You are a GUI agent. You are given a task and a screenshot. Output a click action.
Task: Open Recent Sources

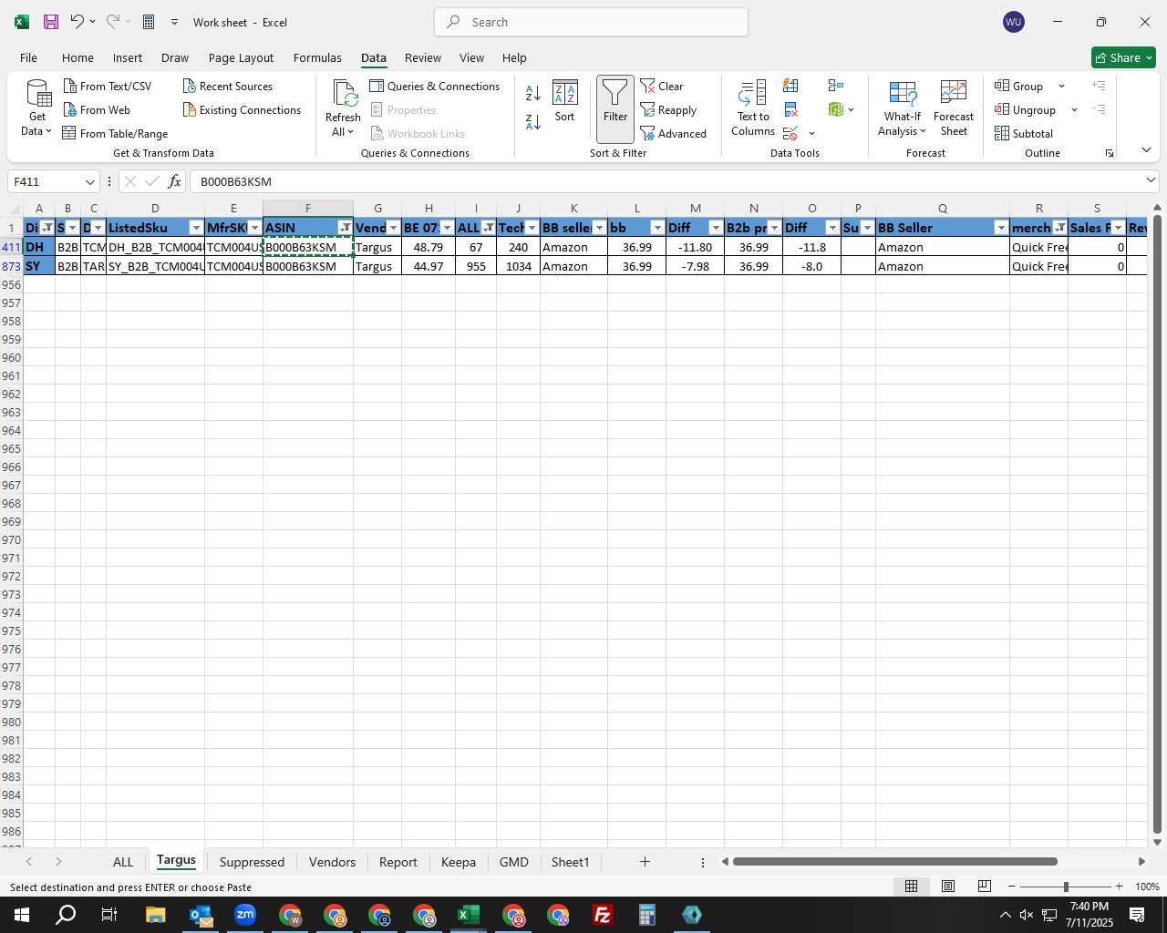click(x=227, y=86)
